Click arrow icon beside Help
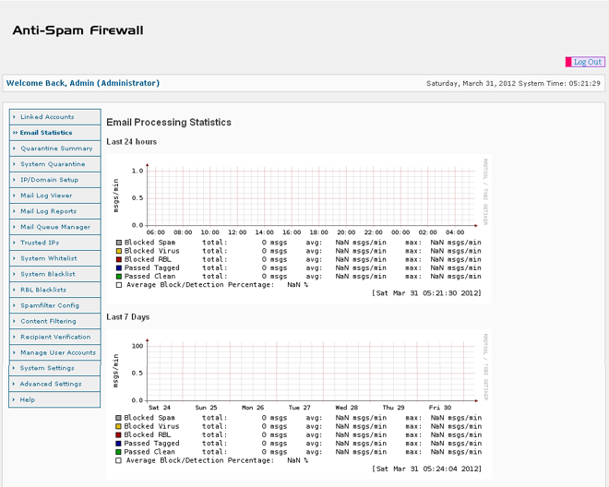 [14, 399]
